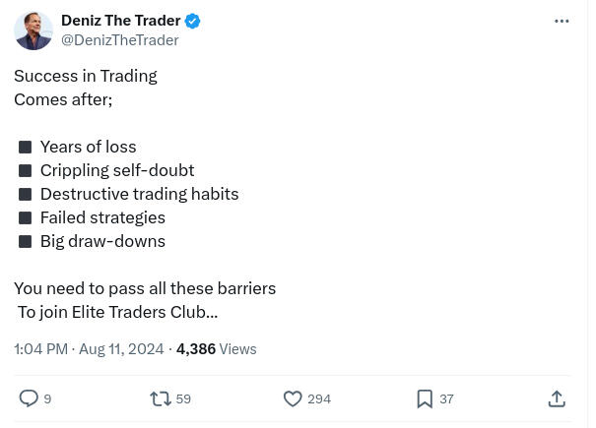
Task: Click the blue verified badge
Action: tap(193, 21)
